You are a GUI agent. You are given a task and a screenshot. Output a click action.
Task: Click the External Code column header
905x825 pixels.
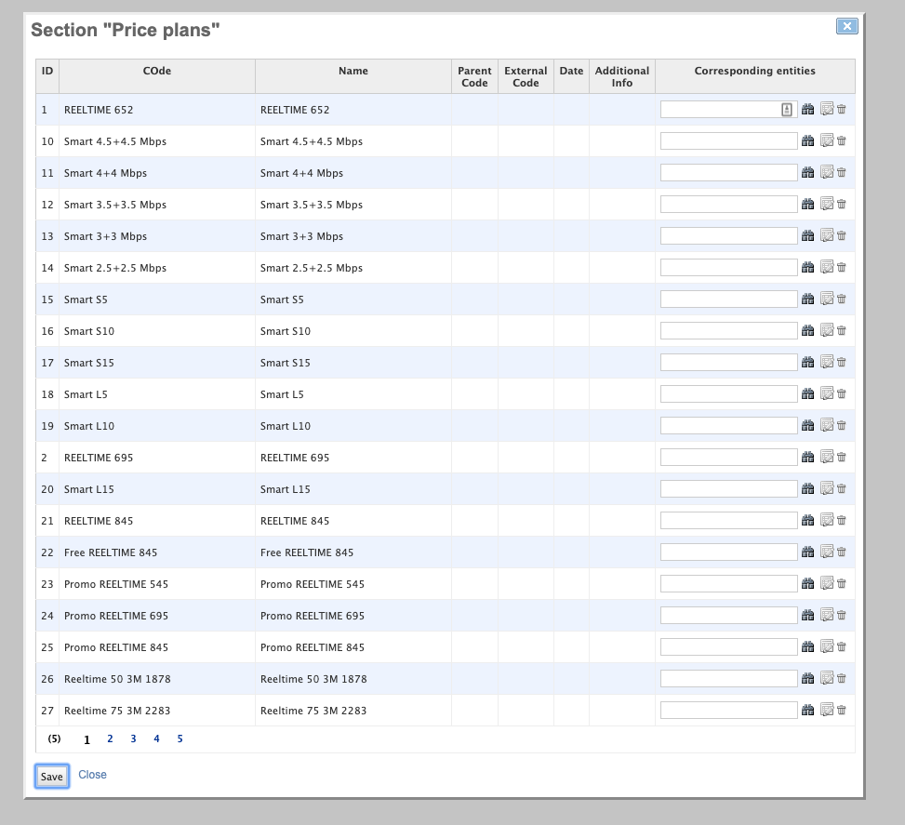tap(526, 77)
